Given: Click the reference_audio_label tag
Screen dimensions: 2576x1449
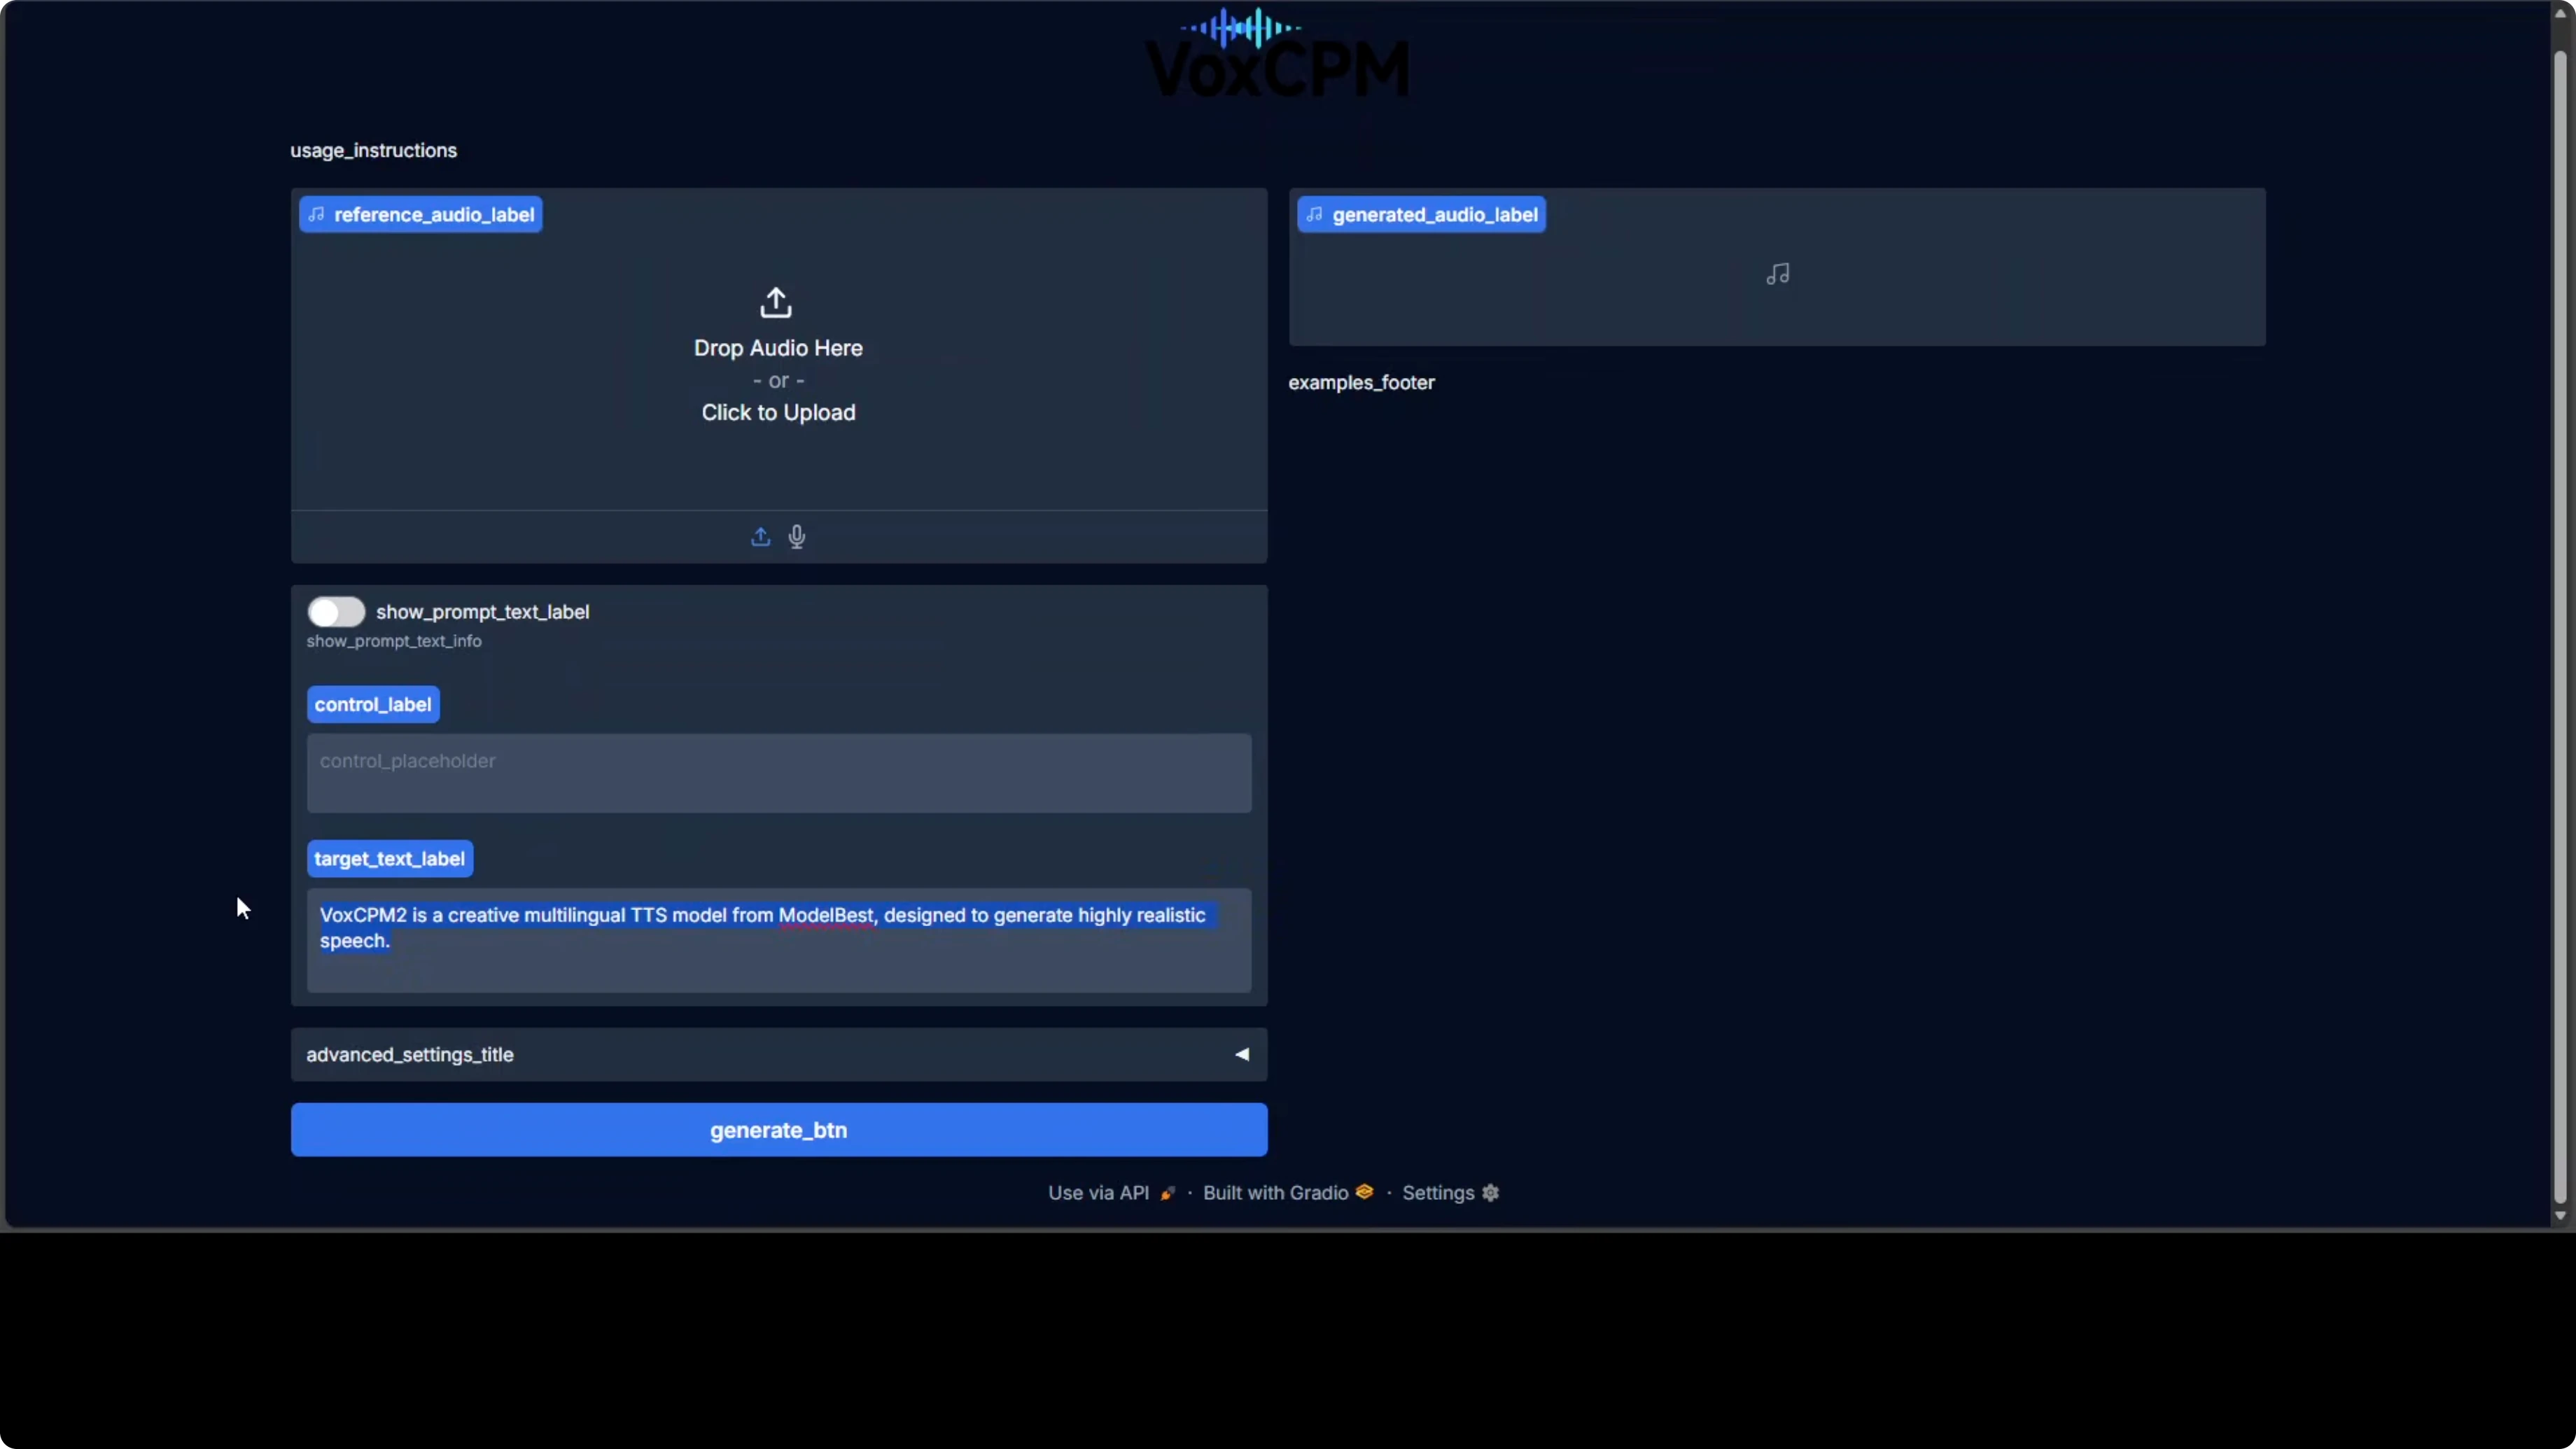Looking at the screenshot, I should click(421, 214).
